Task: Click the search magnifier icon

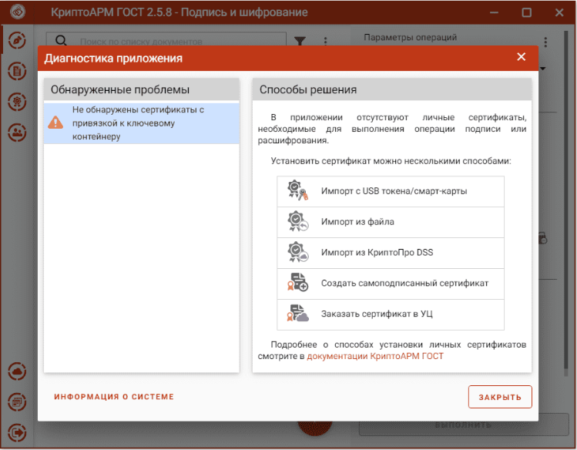Action: (61, 41)
